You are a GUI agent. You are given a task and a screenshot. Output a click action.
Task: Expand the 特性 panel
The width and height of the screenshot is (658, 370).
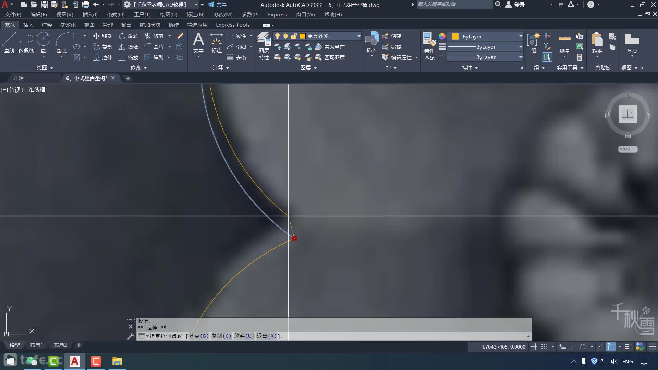(470, 67)
